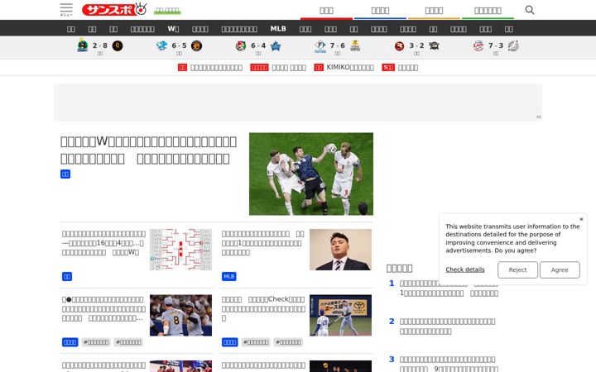
Task: Open the main soccer match photo
Action: [311, 174]
